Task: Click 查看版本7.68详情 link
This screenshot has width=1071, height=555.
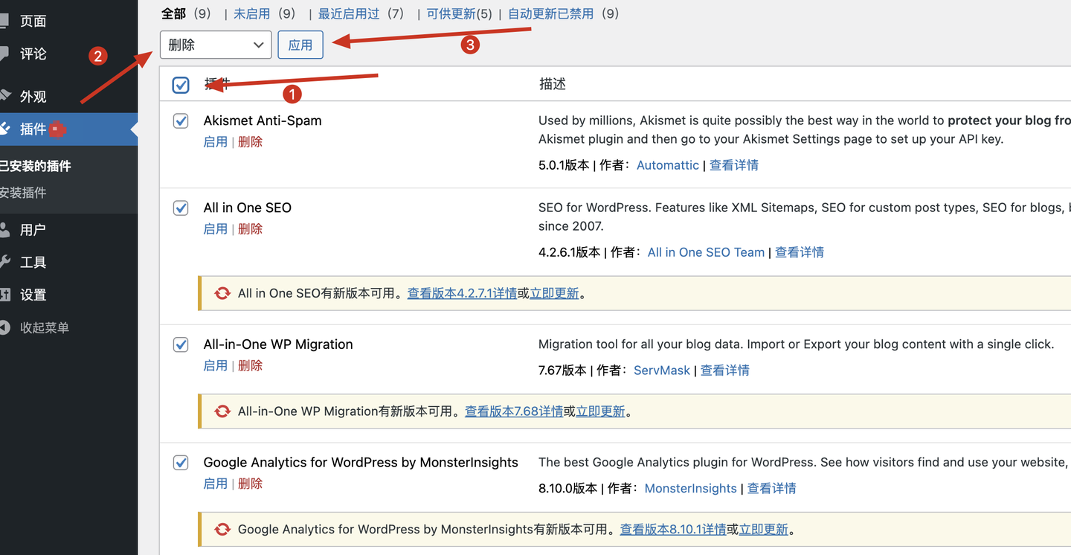Action: [x=514, y=411]
